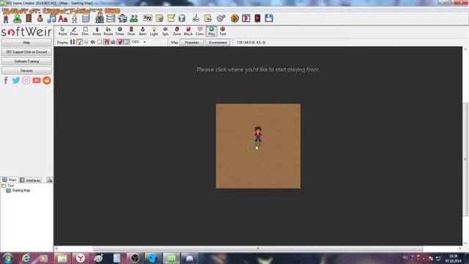Screen dimensions: 469x264
Task: Click the green user silhouette toolbar icon
Action: (x=17, y=18)
